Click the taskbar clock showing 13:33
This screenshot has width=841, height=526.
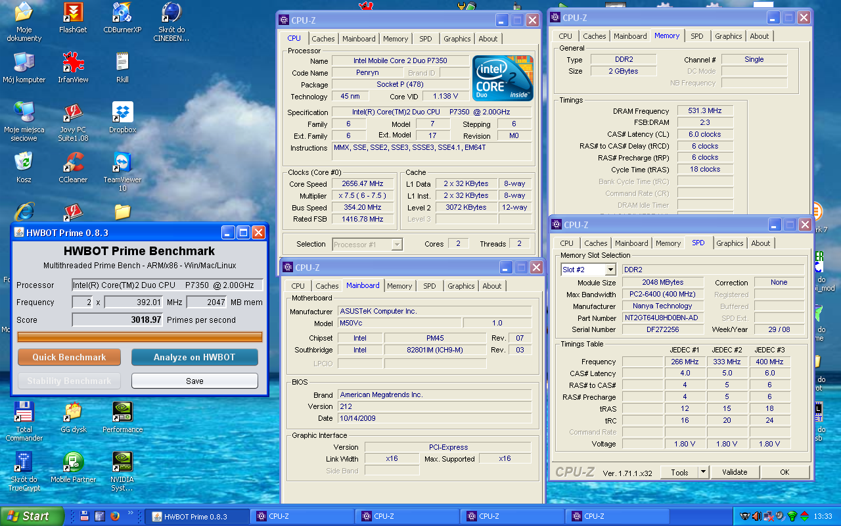coord(823,517)
